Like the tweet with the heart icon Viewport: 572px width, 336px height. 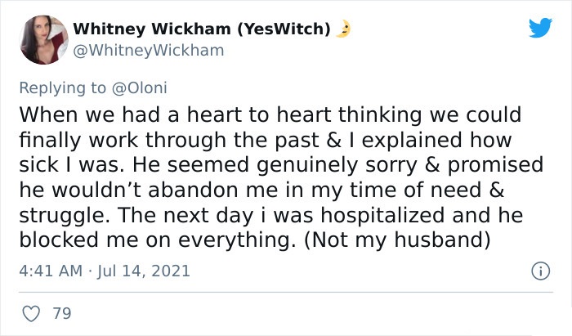pyautogui.click(x=31, y=314)
